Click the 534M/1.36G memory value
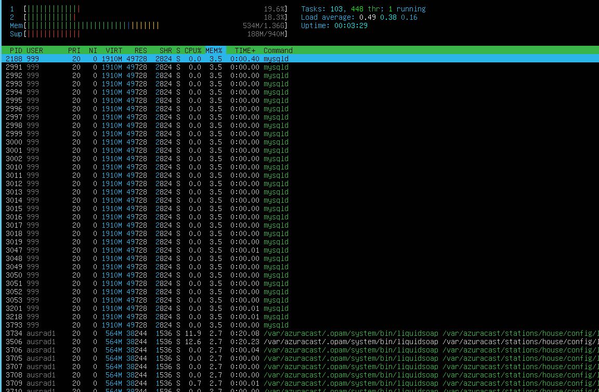 tap(264, 25)
